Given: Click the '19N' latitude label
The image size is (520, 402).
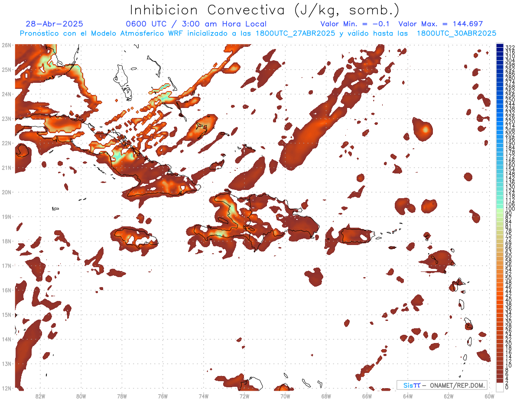Looking at the screenshot, I should (6, 216).
